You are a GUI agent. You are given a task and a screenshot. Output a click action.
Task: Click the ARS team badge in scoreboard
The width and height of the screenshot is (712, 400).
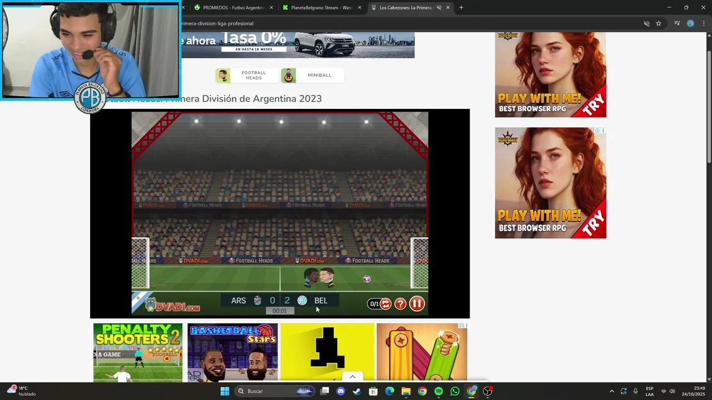(x=258, y=301)
